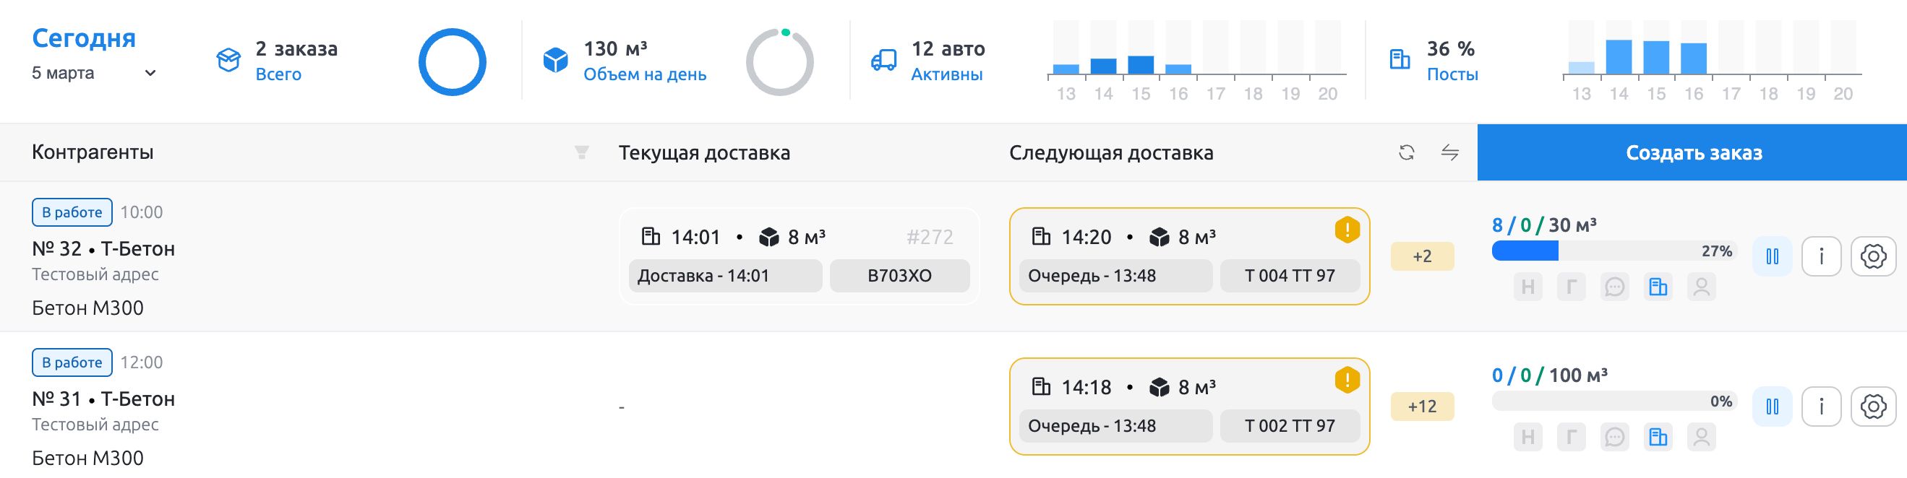Click the refresh orders icon
This screenshot has width=1907, height=478.
(1407, 152)
